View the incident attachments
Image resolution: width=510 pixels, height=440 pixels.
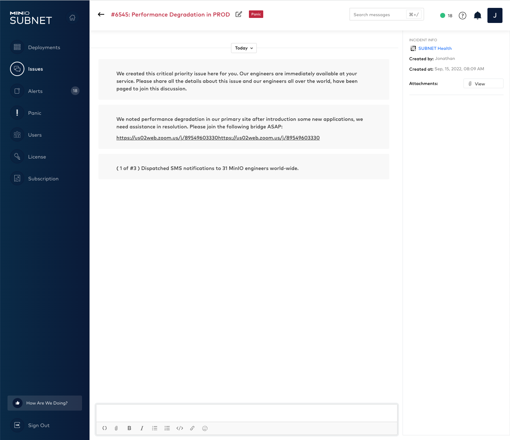(483, 84)
